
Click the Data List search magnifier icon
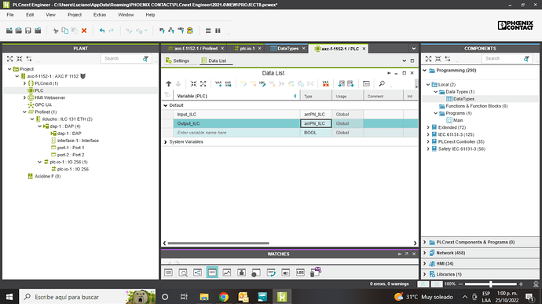382,84
